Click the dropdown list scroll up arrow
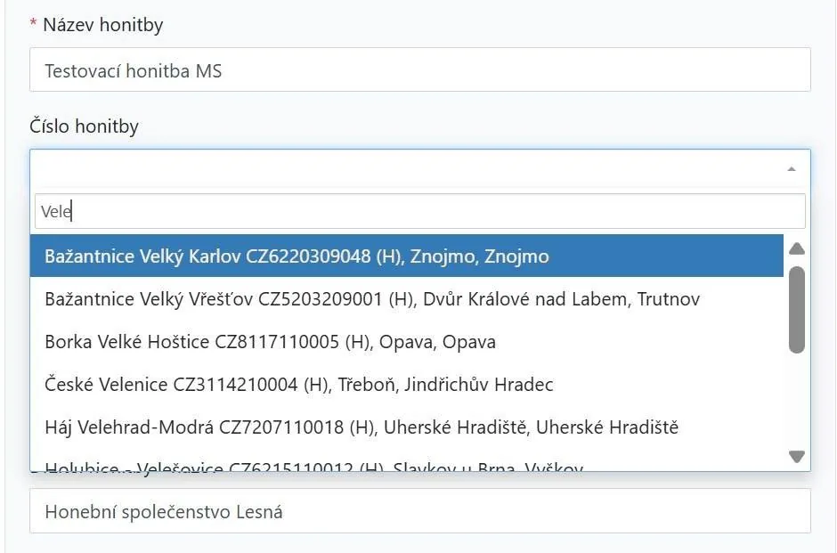837x553 pixels. [x=797, y=248]
